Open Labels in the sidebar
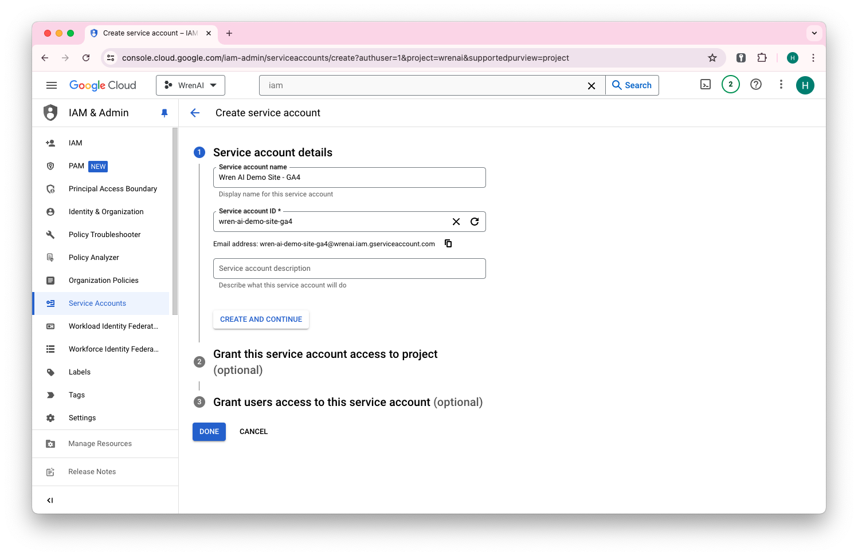Viewport: 858px width, 556px height. (101, 372)
